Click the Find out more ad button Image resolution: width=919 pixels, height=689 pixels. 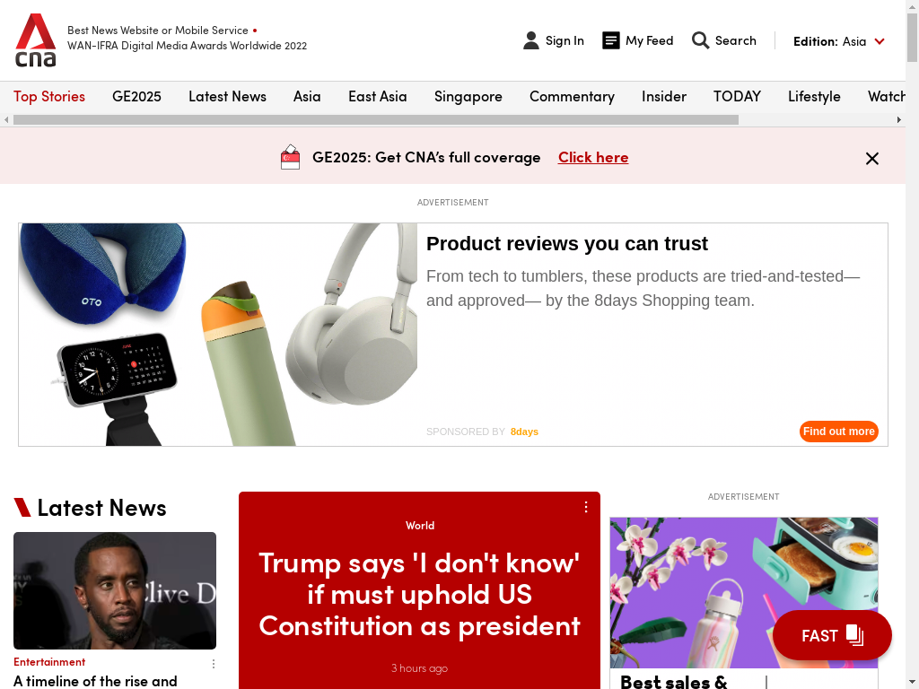pyautogui.click(x=839, y=432)
